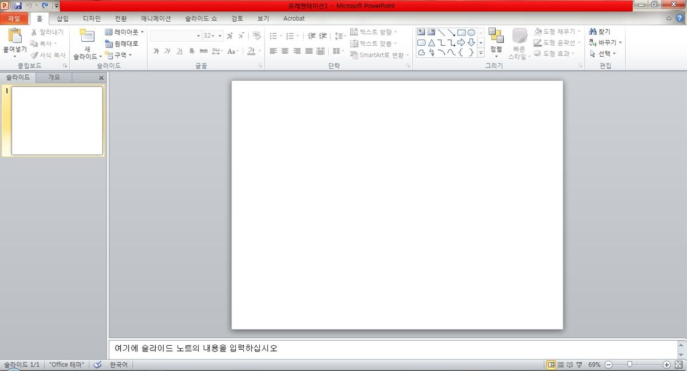The image size is (687, 371).
Task: Click the font color 가 button
Action: pyautogui.click(x=251, y=51)
